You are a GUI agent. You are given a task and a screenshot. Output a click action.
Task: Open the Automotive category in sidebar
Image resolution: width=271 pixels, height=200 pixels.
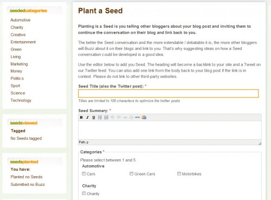click(21, 20)
